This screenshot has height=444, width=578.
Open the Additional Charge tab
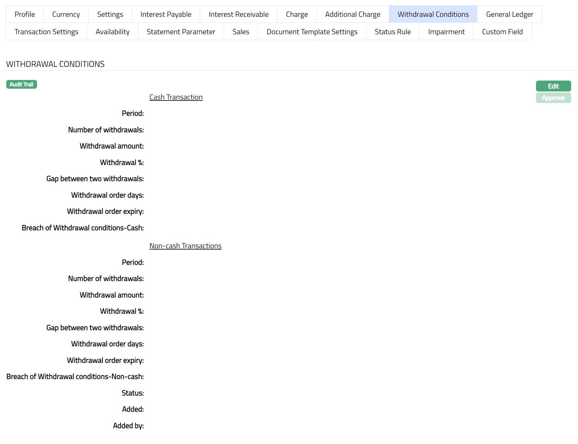pyautogui.click(x=353, y=14)
